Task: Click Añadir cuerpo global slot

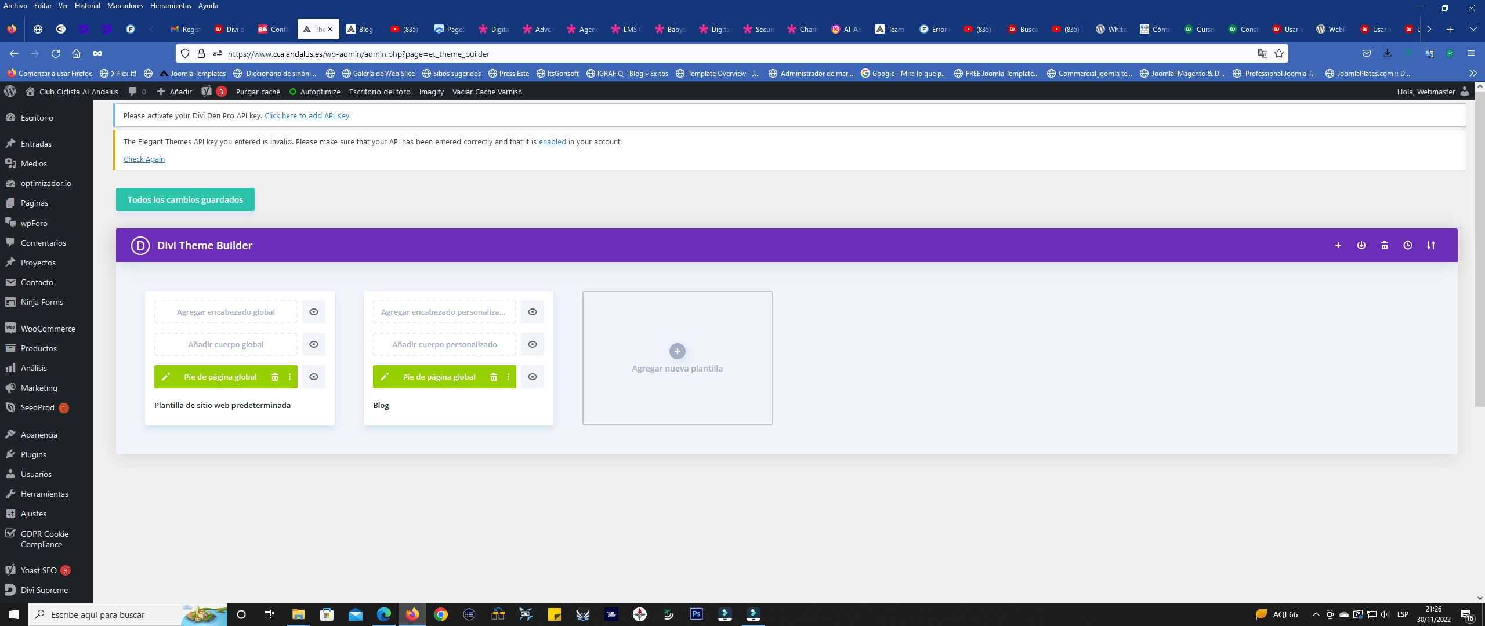Action: pos(226,344)
